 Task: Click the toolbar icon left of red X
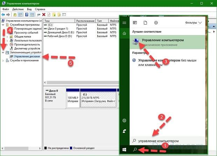click(39, 15)
